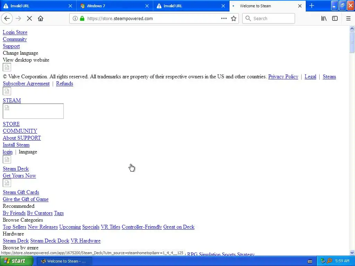Open the uppercase STORE link
Viewport: 355px width, 266px height.
[x=11, y=124]
